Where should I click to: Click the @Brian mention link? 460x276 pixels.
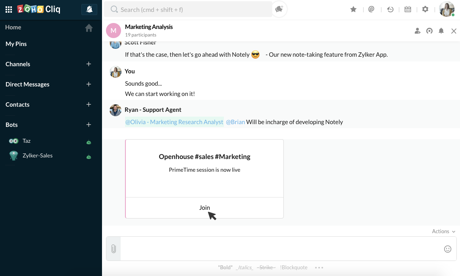(x=235, y=122)
